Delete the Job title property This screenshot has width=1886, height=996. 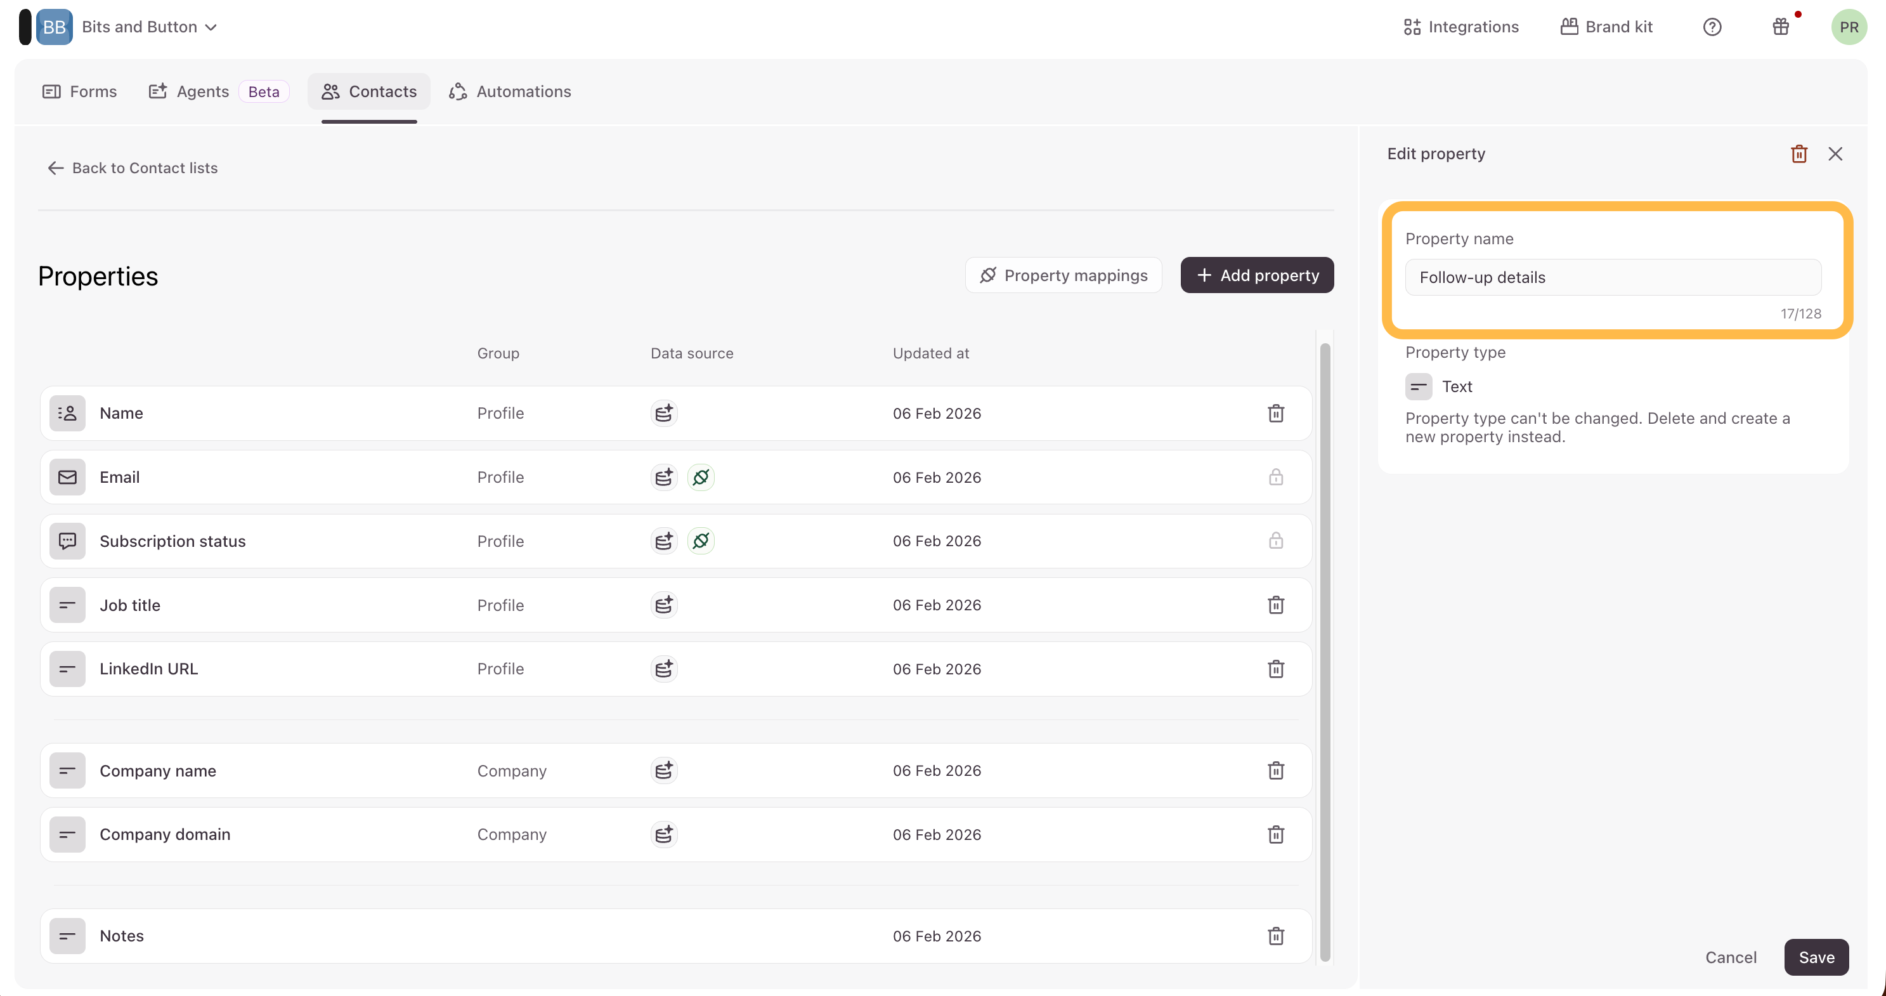[1275, 605]
